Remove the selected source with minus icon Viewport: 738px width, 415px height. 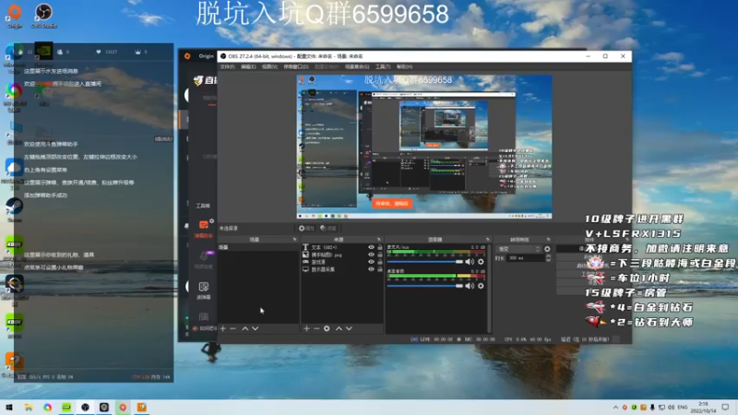coord(316,328)
